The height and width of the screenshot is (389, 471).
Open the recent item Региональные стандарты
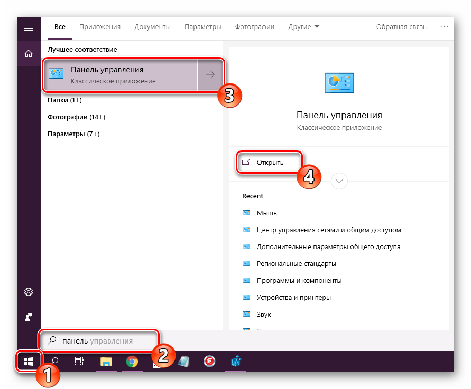(x=296, y=263)
